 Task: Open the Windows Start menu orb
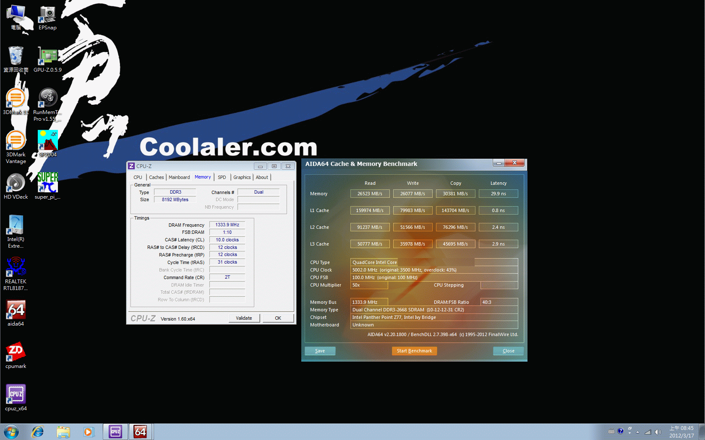pyautogui.click(x=11, y=432)
